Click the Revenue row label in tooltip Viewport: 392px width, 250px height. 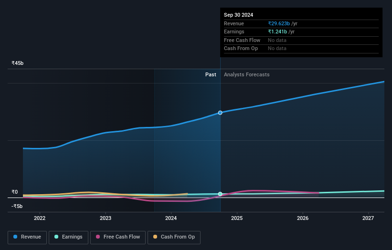click(x=234, y=23)
